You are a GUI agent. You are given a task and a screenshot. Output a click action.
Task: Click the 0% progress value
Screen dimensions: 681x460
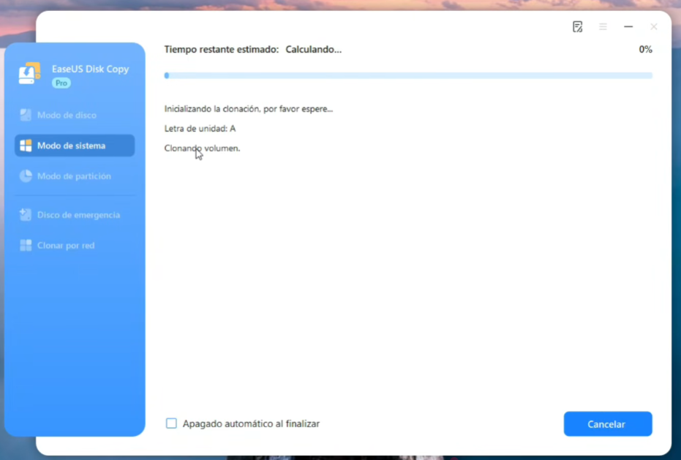645,50
